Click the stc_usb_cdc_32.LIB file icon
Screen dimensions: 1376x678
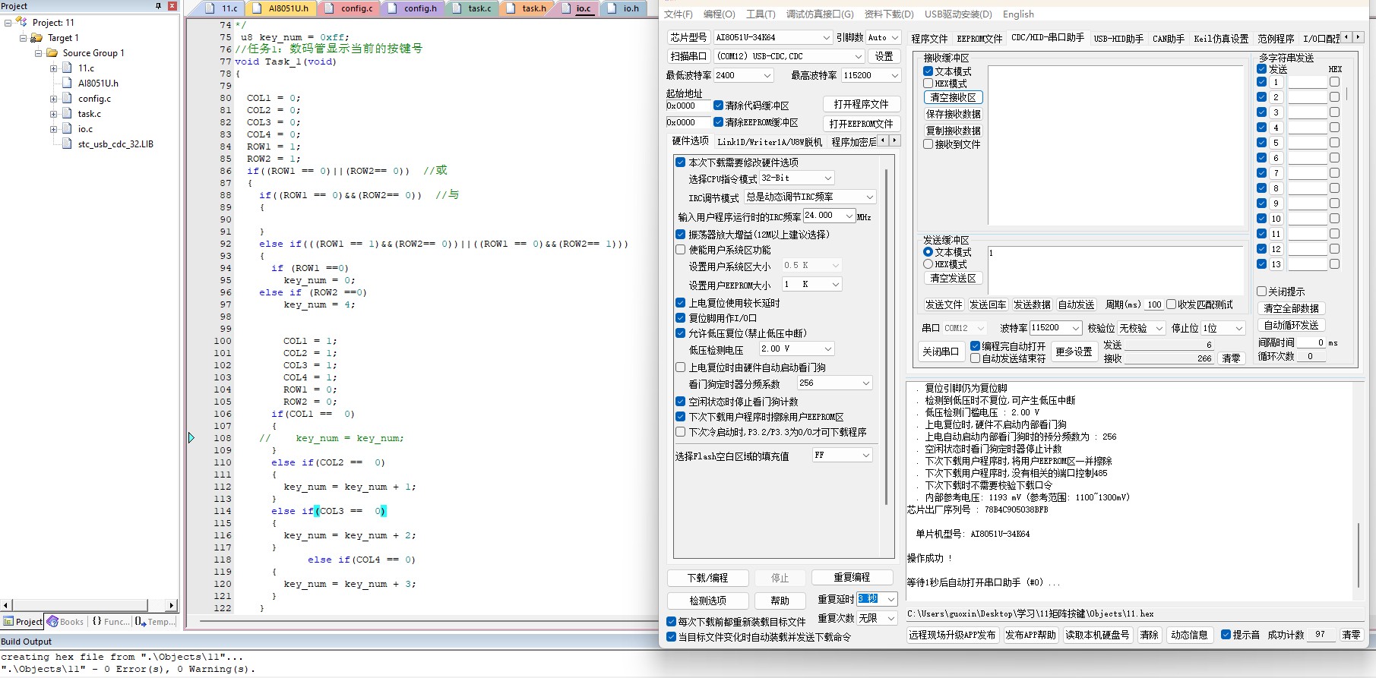[x=67, y=144]
